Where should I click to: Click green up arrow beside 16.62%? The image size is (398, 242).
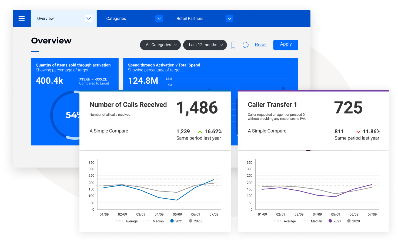(200, 132)
